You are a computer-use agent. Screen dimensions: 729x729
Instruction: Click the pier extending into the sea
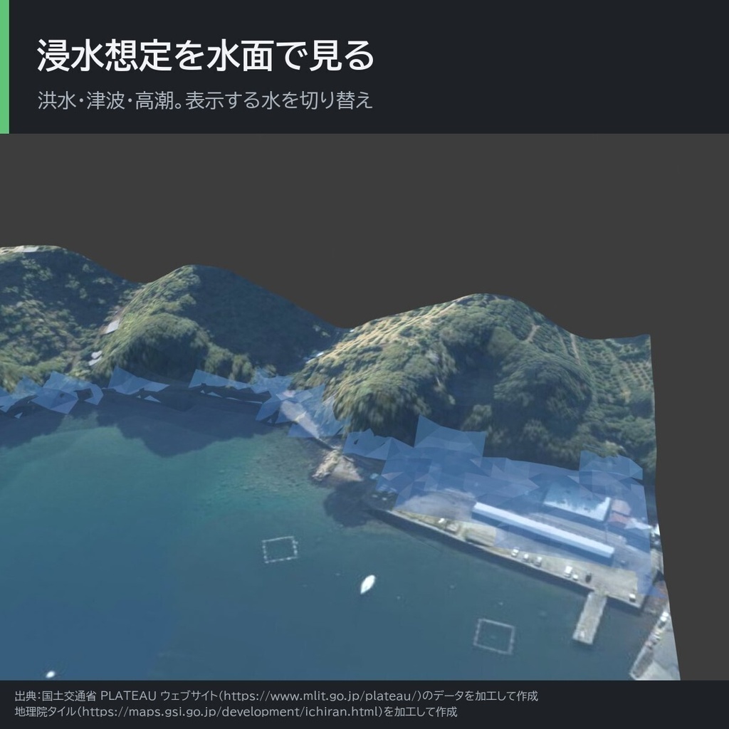tap(590, 617)
